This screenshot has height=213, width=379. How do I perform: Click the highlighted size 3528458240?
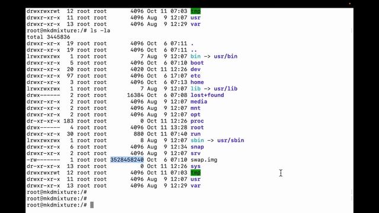pos(127,160)
